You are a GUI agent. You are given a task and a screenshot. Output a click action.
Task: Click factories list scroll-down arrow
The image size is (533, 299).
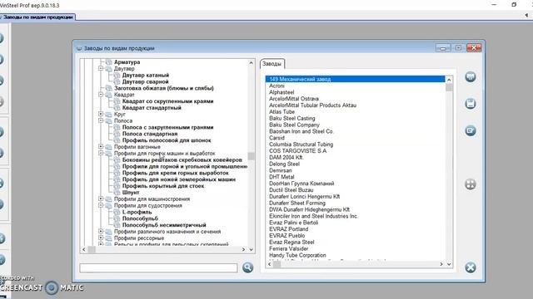point(449,264)
